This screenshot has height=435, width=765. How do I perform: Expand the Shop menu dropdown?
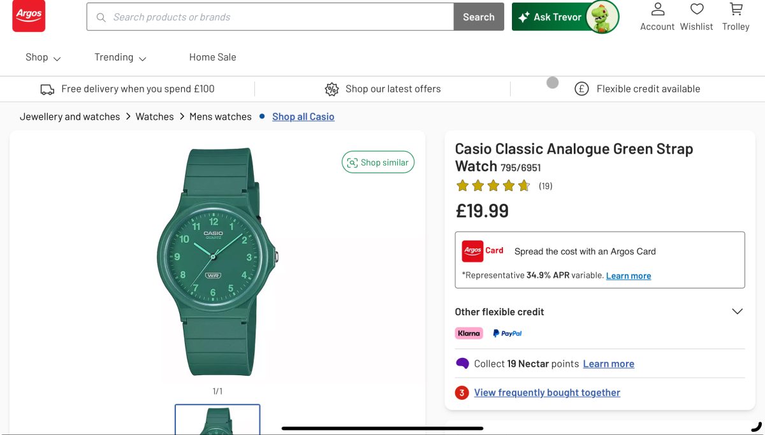click(43, 57)
